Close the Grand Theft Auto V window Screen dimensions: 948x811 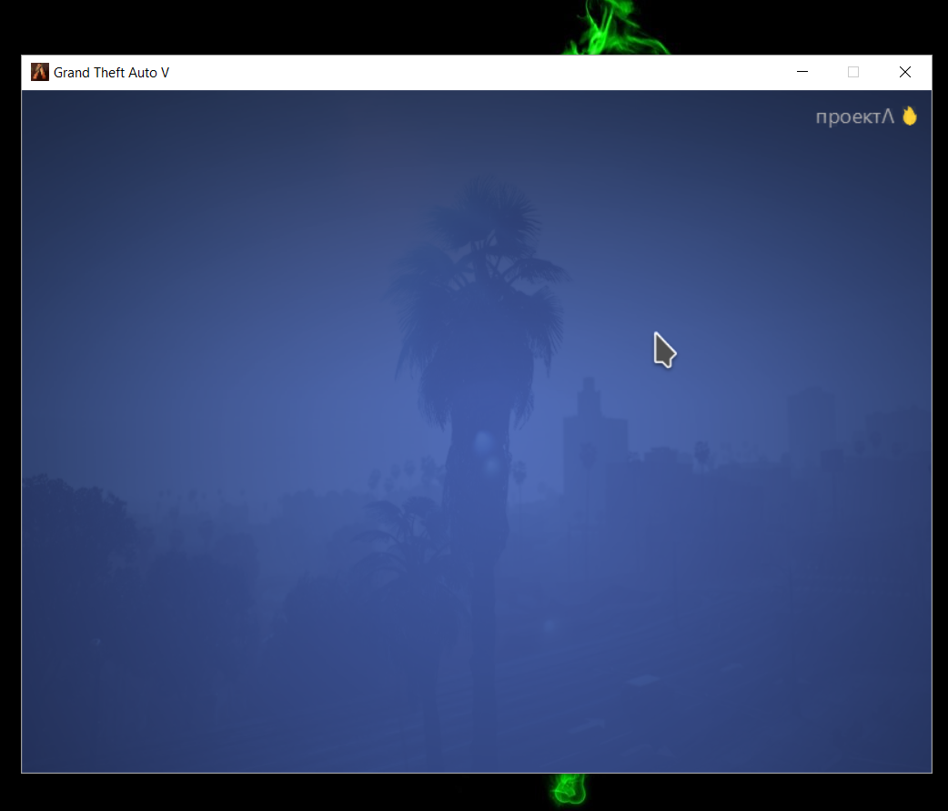coord(905,72)
